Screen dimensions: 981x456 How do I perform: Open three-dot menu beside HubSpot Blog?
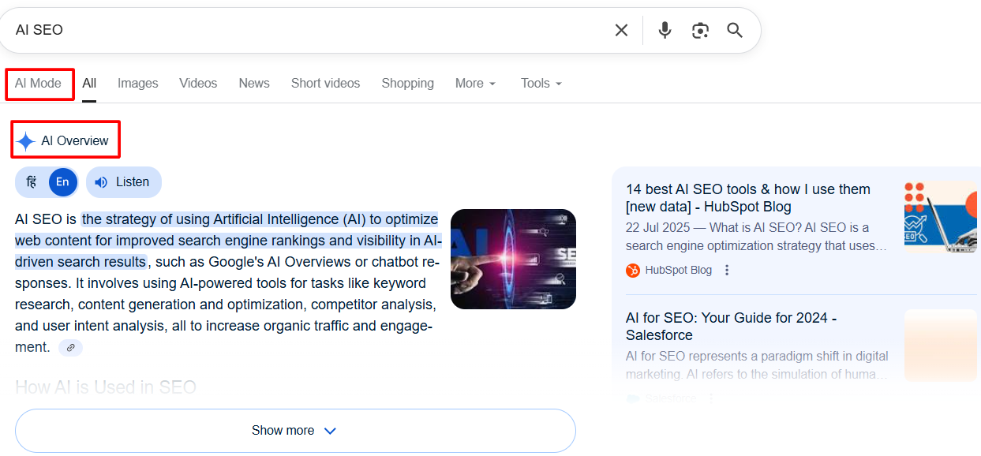click(727, 271)
